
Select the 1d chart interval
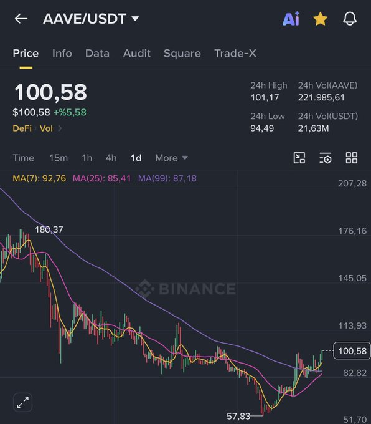(x=136, y=158)
